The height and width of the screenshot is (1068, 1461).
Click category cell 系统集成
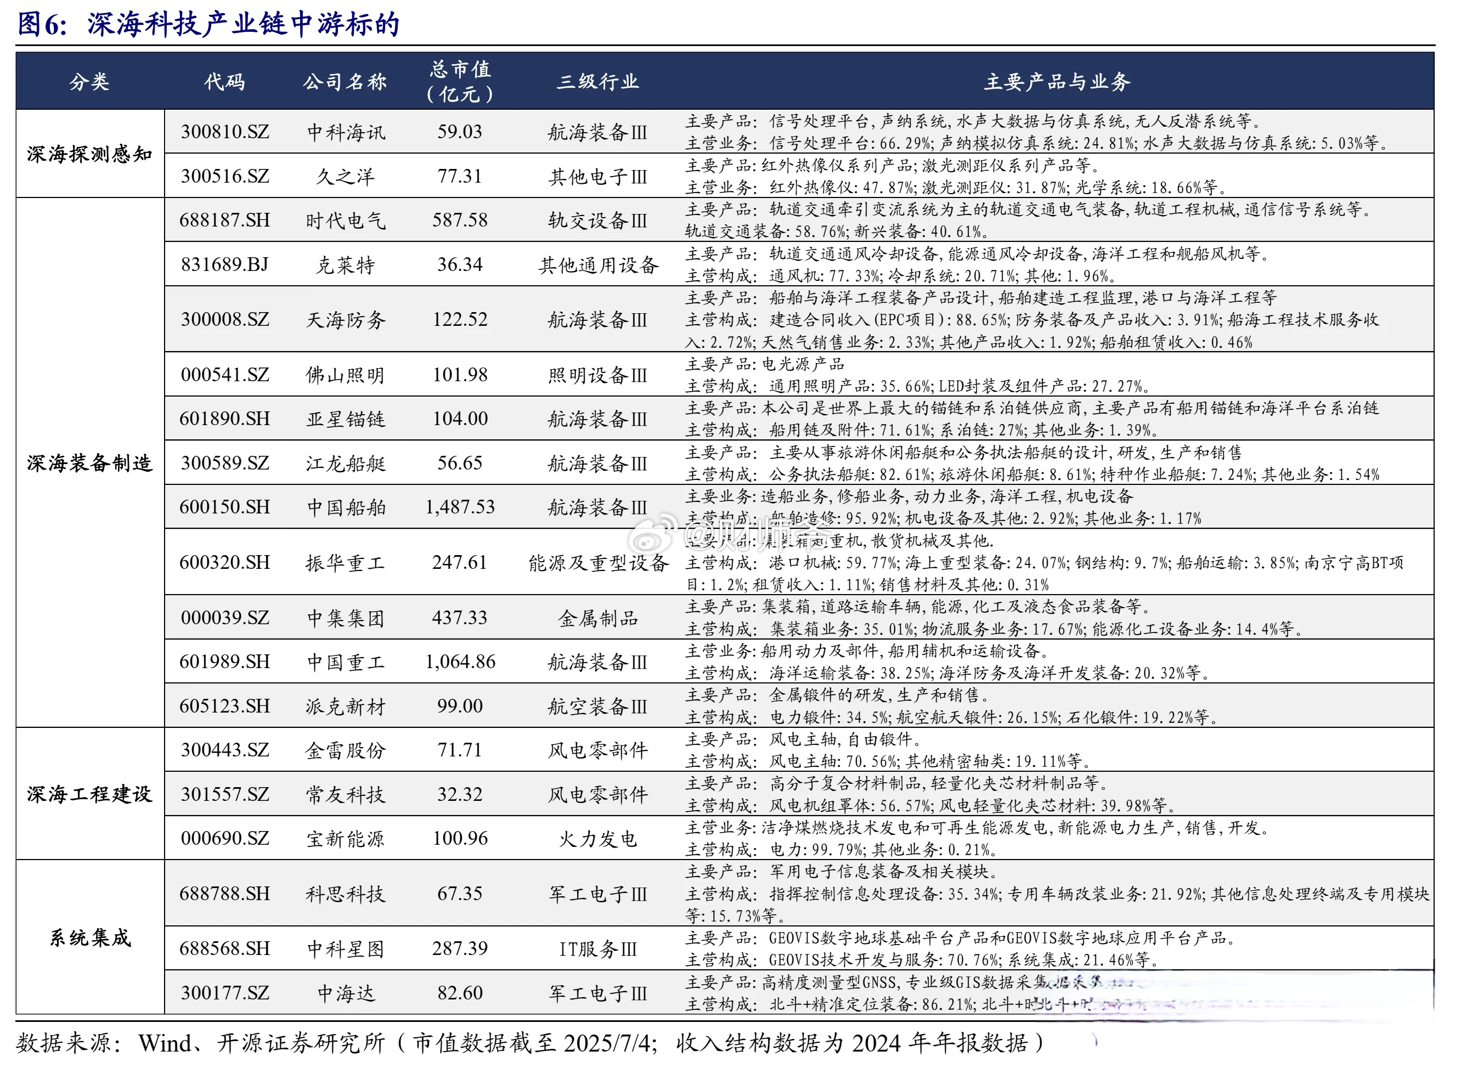(90, 937)
